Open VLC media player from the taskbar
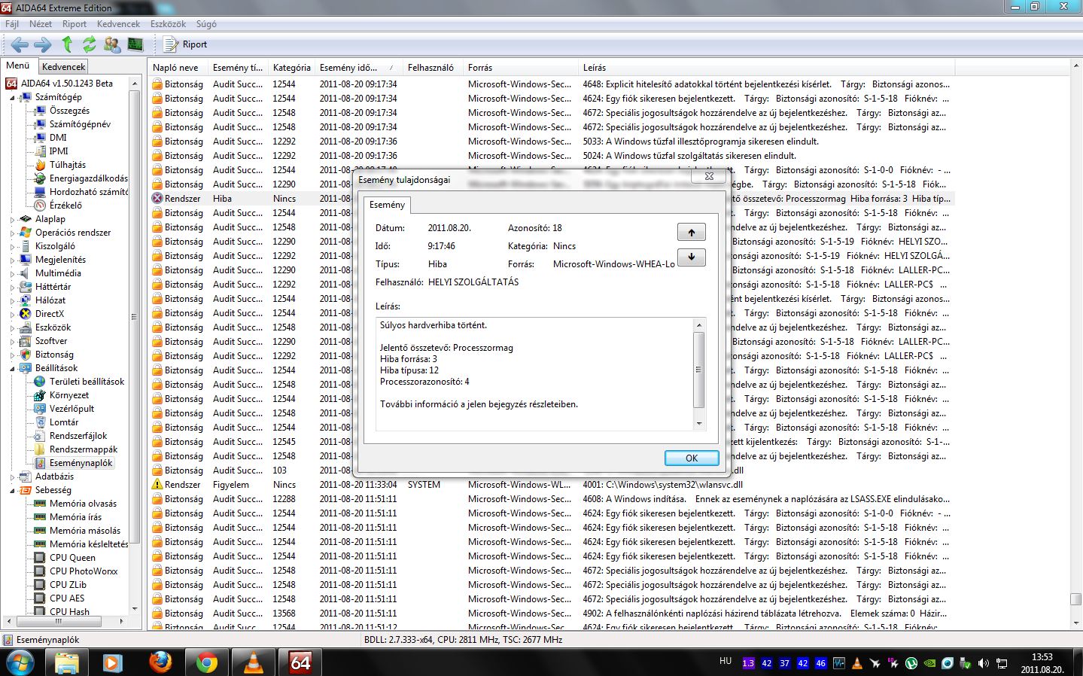Viewport: 1083px width, 676px height. [254, 662]
